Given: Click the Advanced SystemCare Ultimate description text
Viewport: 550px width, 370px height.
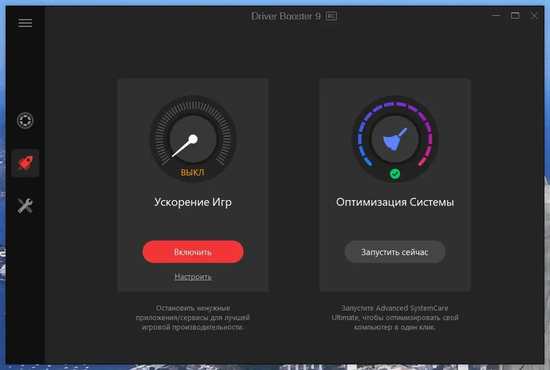Looking at the screenshot, I should [x=395, y=317].
